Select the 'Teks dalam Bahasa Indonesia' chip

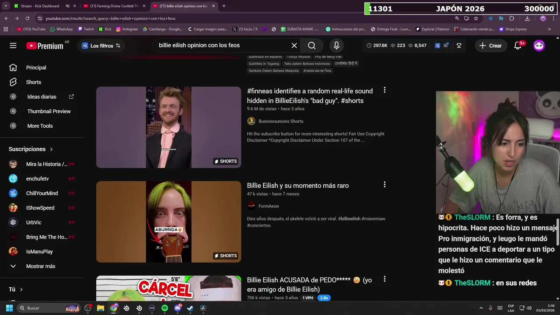coord(307,63)
